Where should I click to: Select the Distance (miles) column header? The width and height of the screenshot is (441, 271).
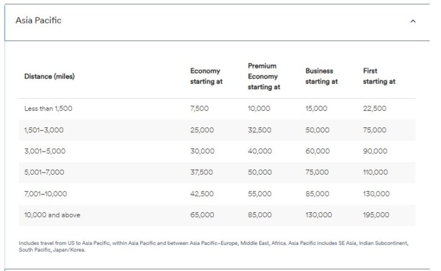50,76
